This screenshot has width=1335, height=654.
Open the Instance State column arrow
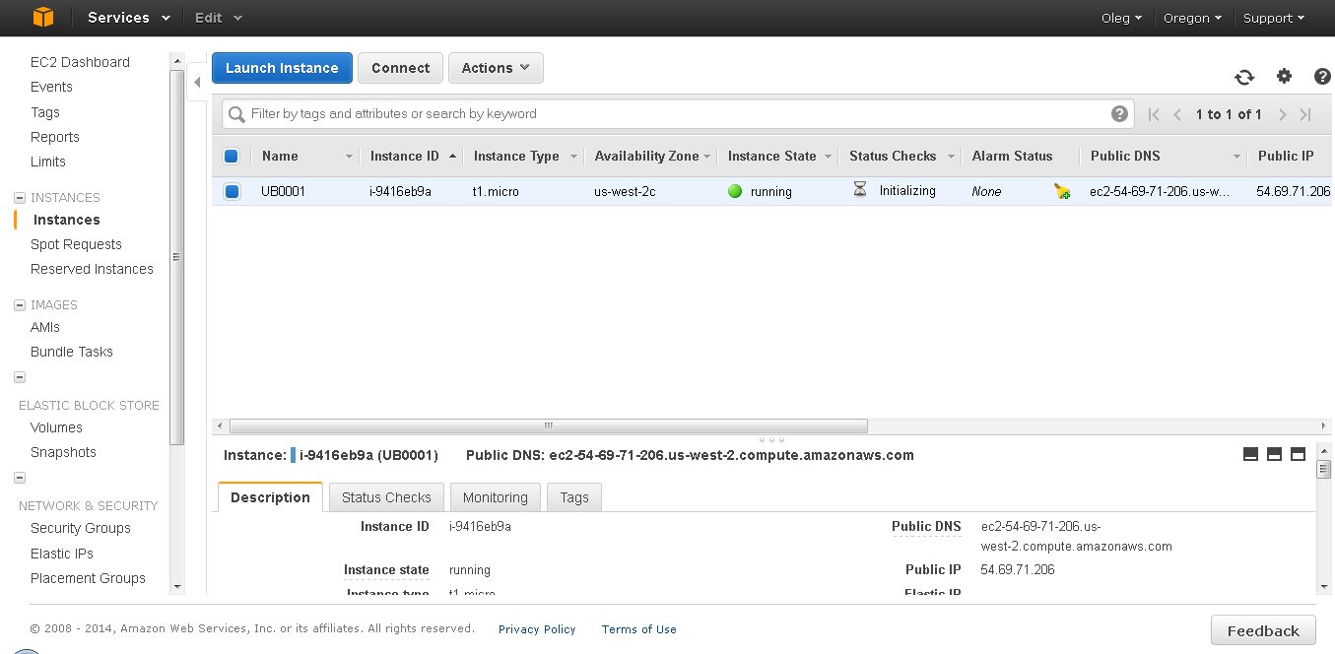829,157
